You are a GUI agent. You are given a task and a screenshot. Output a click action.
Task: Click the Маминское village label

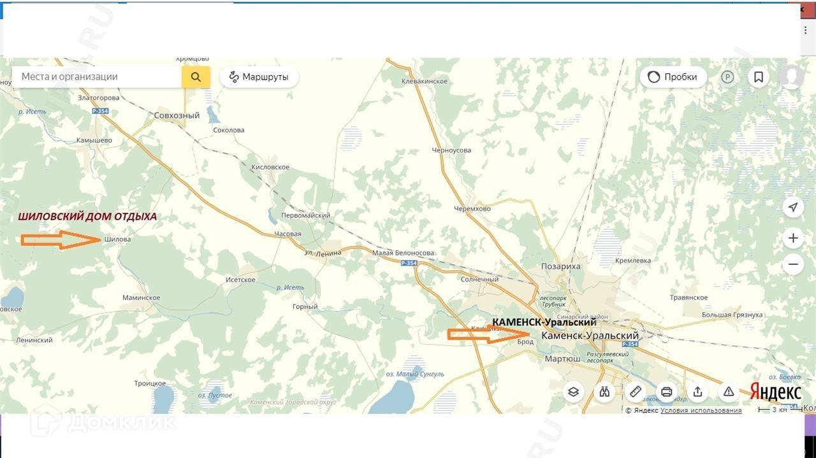pyautogui.click(x=141, y=297)
